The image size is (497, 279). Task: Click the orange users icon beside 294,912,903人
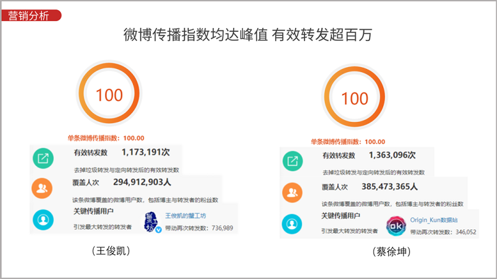pos(42,188)
